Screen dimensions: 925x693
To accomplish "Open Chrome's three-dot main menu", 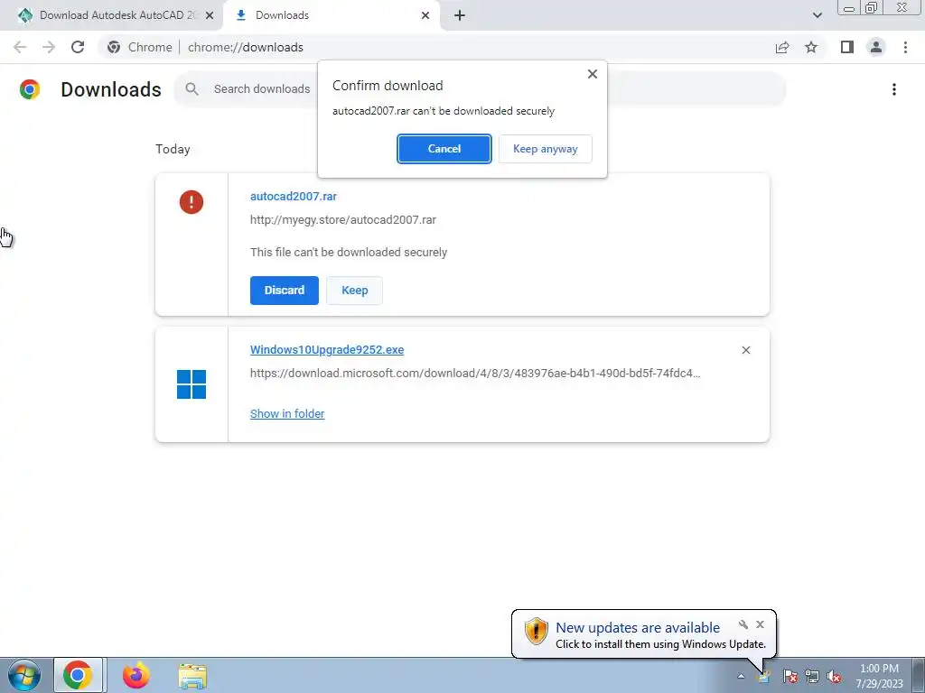I will point(905,47).
